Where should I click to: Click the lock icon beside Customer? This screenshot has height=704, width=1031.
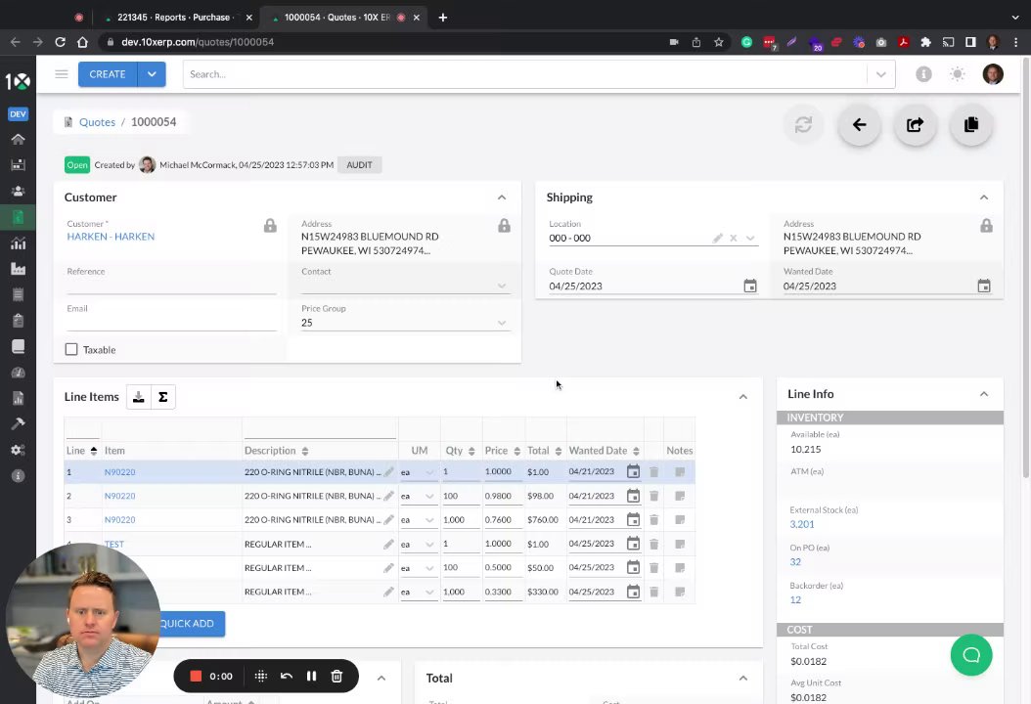coord(270,226)
